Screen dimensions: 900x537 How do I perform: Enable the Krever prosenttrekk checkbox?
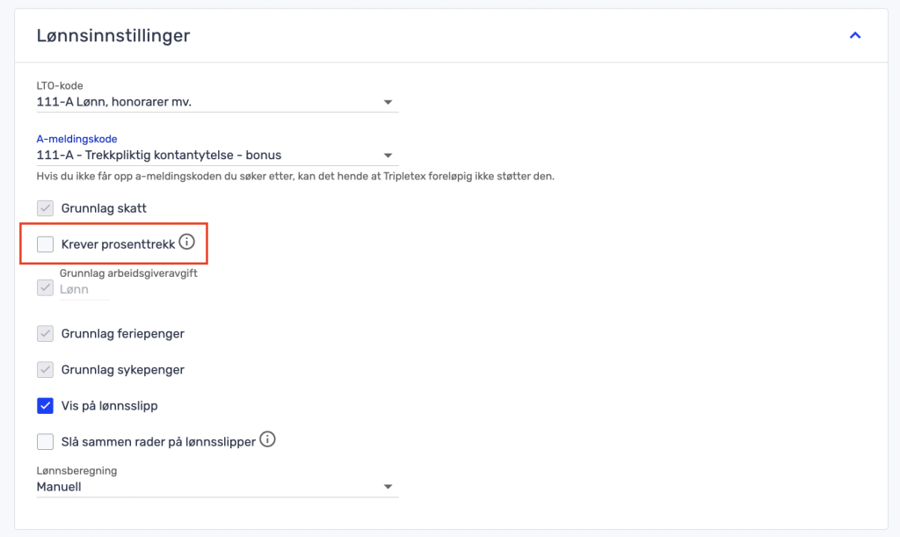click(45, 244)
